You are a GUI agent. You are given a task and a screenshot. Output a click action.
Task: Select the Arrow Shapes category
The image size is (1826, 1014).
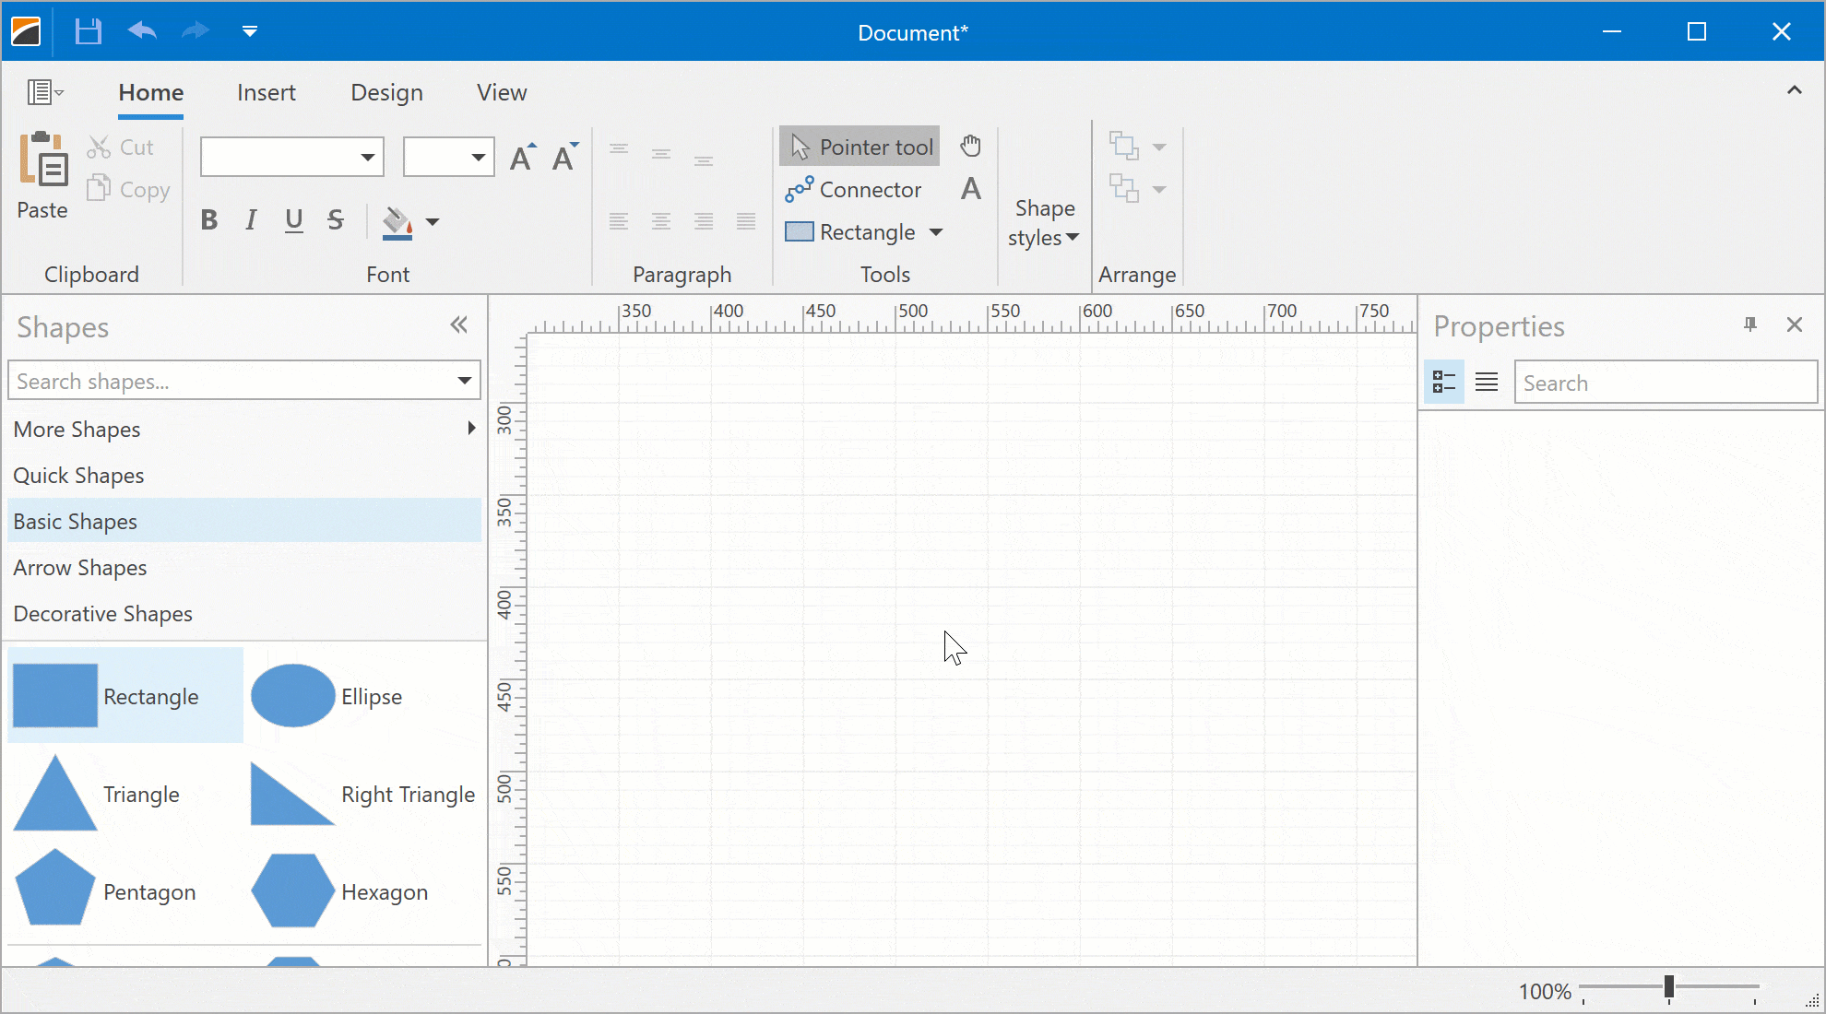79,567
